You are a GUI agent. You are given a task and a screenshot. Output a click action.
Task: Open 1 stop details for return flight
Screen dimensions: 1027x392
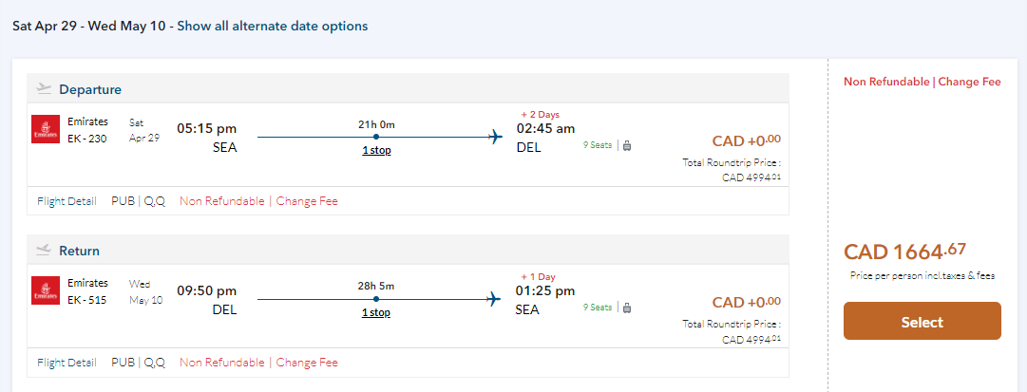pos(376,312)
